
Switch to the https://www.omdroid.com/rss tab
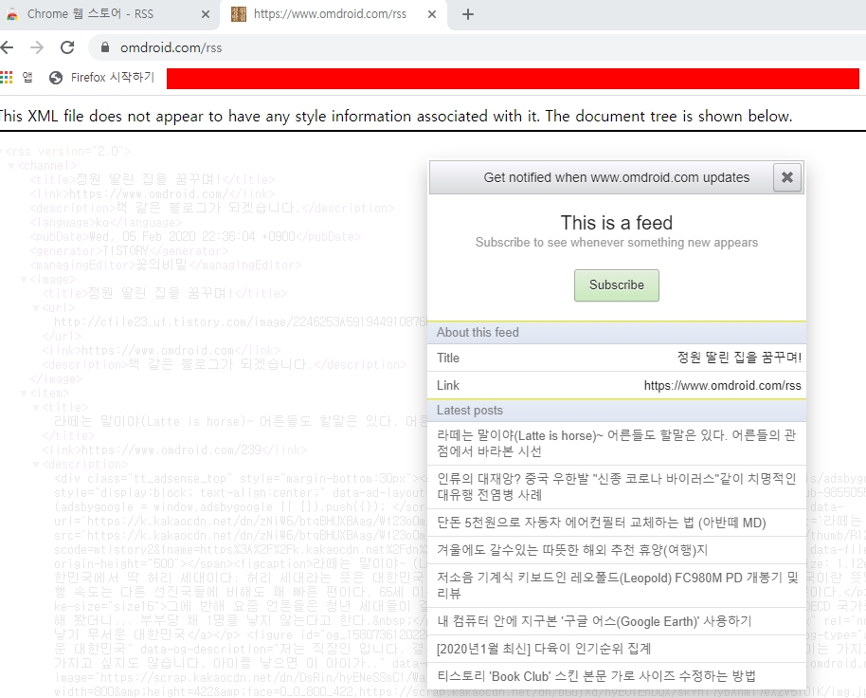[333, 14]
